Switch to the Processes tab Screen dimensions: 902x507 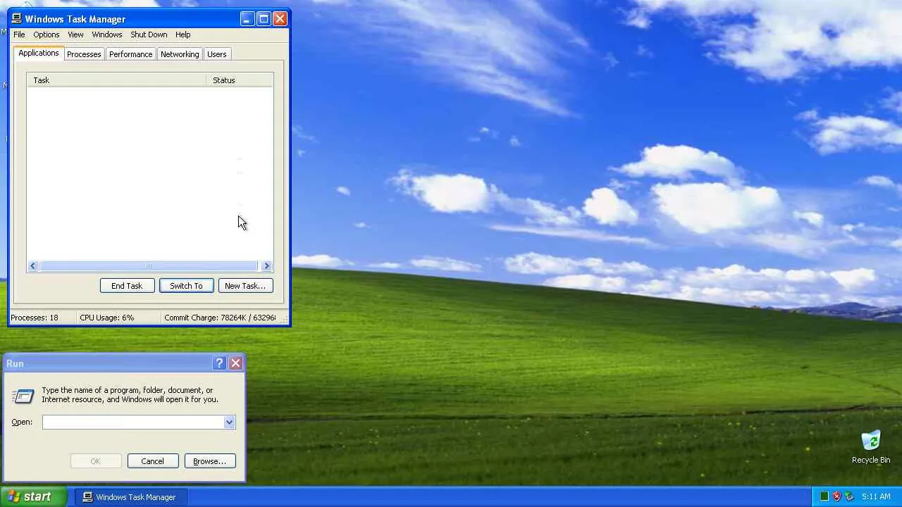(84, 54)
